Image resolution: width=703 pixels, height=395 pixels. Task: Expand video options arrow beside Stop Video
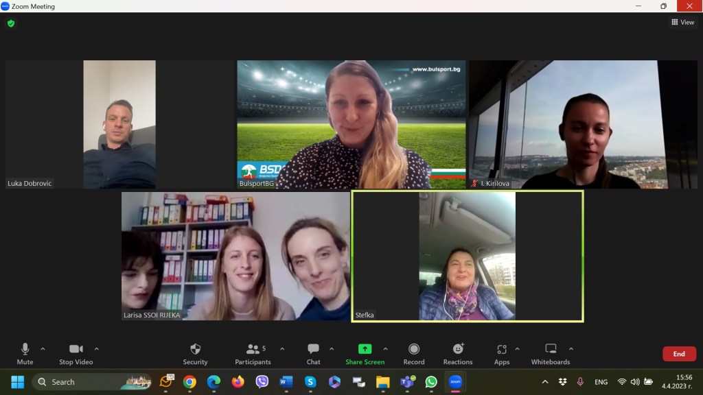(x=96, y=349)
